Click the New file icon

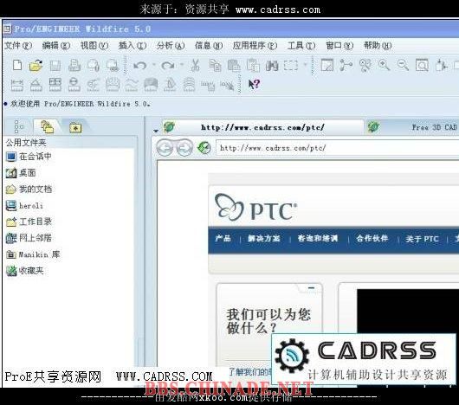(x=17, y=65)
